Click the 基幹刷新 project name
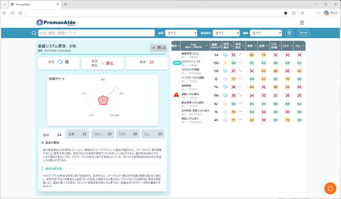 186,85
